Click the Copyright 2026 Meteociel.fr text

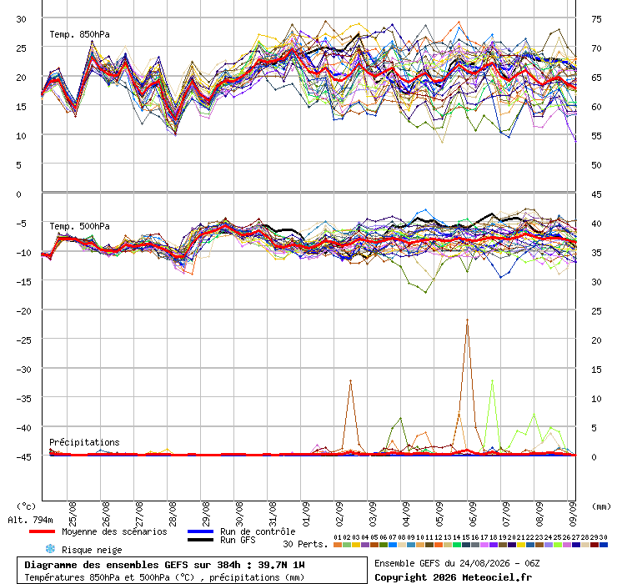tap(453, 577)
